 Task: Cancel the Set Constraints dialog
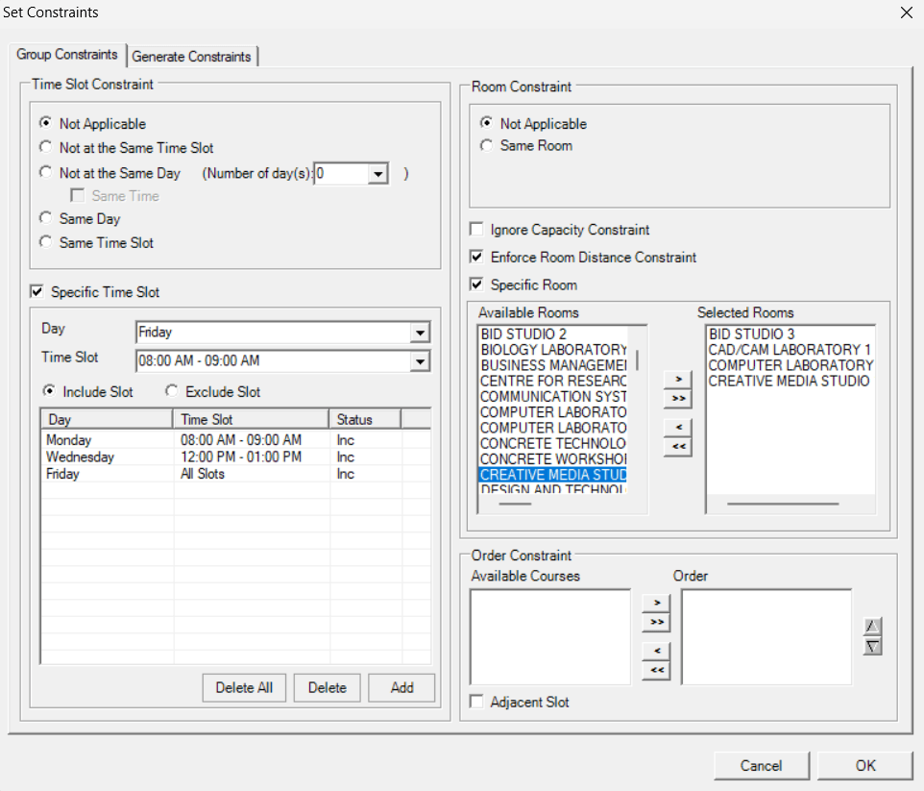[x=762, y=766]
